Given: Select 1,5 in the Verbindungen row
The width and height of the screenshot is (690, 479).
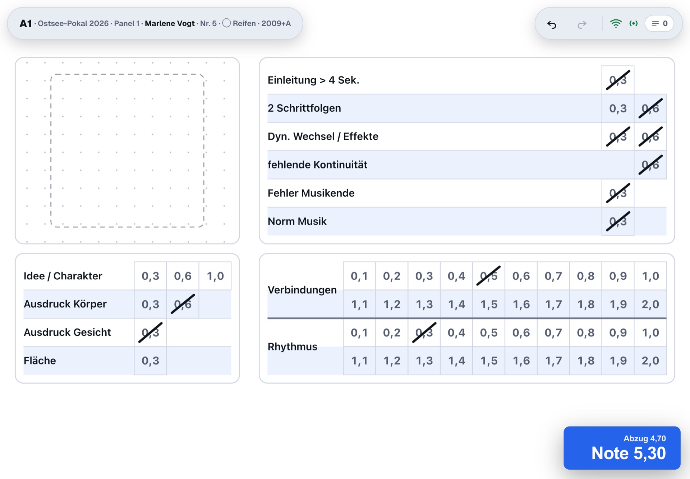Looking at the screenshot, I should tap(489, 304).
